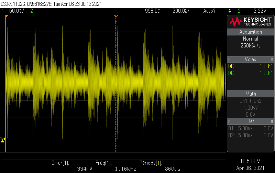Screen dimensions: 275x173
Task: Click the Cr-cr(1) measurement readout
Action: (x=65, y=166)
